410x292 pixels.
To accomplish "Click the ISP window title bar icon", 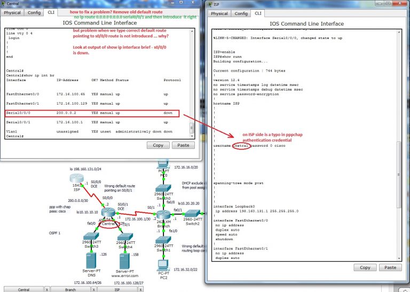I will (x=210, y=4).
